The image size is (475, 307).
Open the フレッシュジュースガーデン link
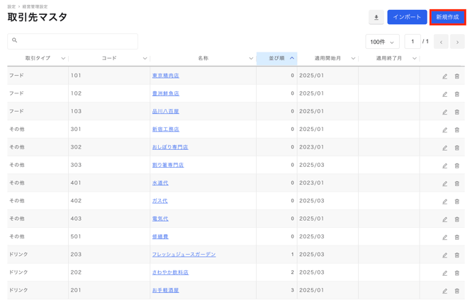pyautogui.click(x=184, y=255)
